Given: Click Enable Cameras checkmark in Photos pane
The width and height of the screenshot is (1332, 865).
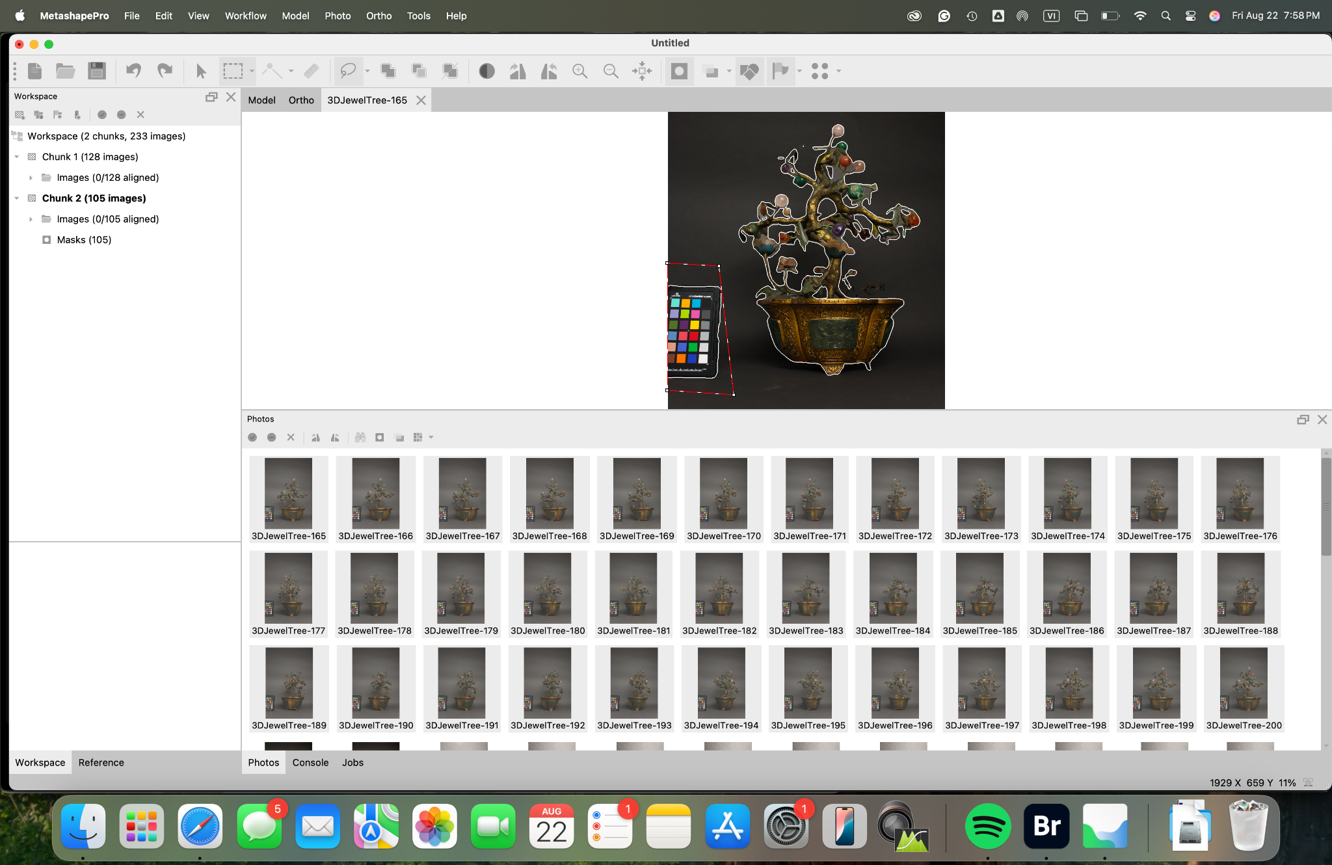Looking at the screenshot, I should coord(252,438).
